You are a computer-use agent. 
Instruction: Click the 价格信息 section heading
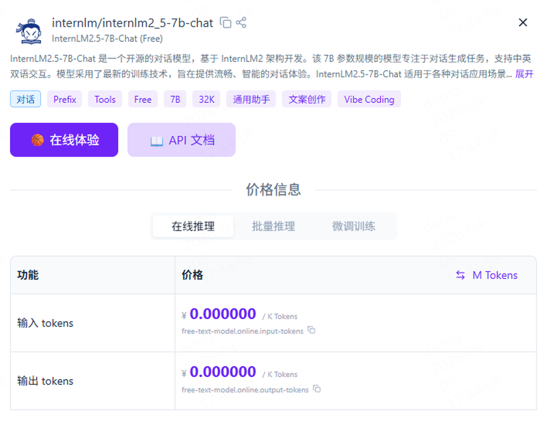pyautogui.click(x=273, y=190)
